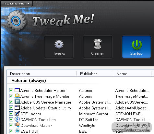Click DT Soft Ltd publisher cell

click(89, 120)
